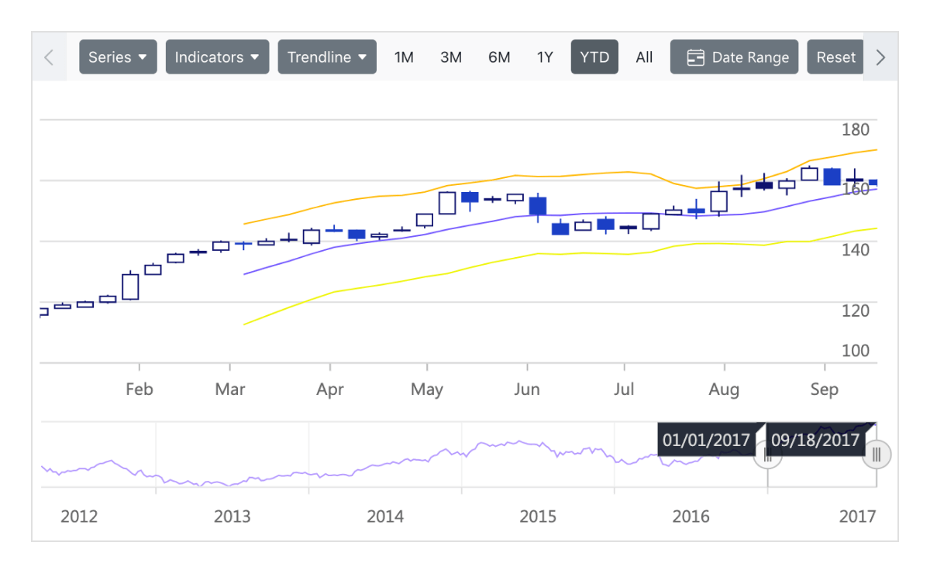Click the Reset button
This screenshot has height=573, width=930.
tap(835, 57)
